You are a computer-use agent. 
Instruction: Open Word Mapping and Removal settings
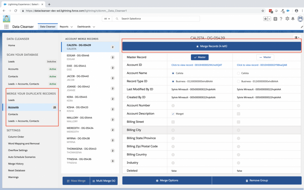[x=24, y=143]
